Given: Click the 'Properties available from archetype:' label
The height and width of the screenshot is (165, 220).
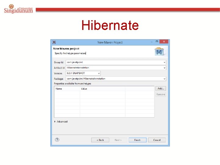Looking at the screenshot, I should click(x=72, y=83).
